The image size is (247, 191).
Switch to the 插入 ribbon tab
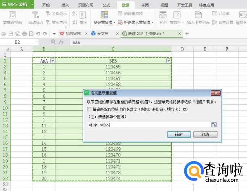[x=65, y=5]
